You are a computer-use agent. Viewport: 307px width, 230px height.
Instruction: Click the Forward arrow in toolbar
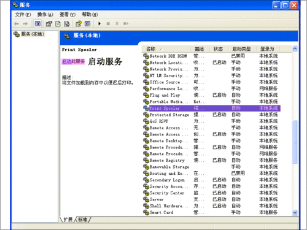click(25, 24)
